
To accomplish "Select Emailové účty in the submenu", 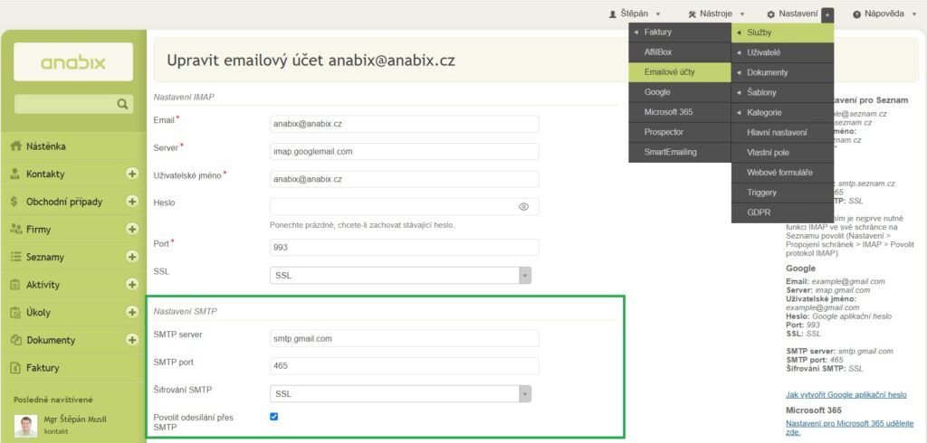I will pos(680,72).
